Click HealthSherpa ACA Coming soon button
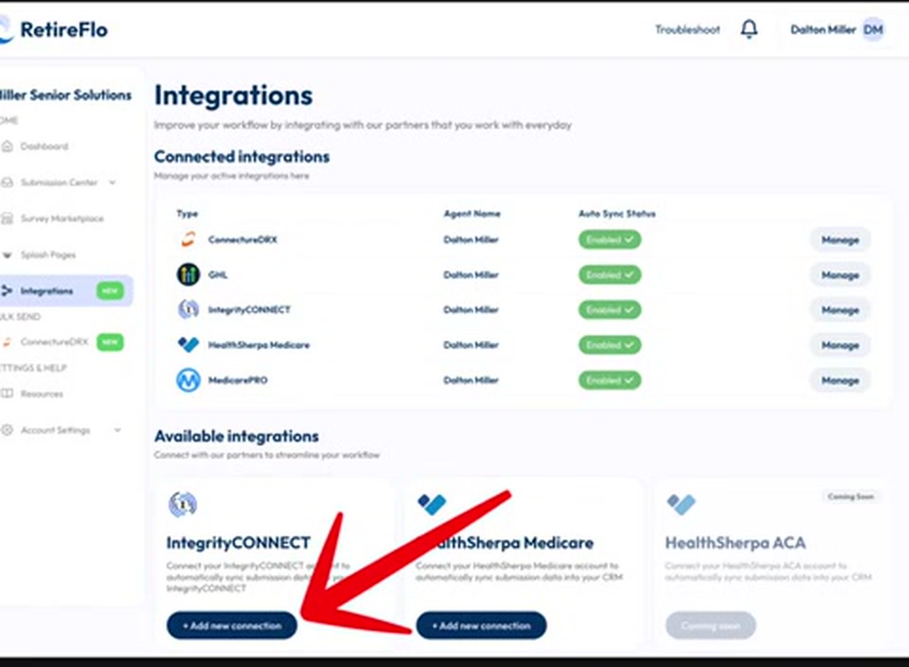The image size is (909, 667). click(710, 625)
